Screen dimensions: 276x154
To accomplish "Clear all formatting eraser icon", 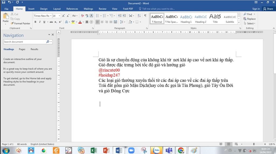I will pyautogui.click(x=82, y=16).
